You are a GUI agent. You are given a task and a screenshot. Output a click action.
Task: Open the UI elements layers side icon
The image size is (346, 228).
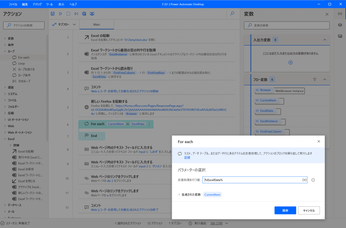(340, 25)
